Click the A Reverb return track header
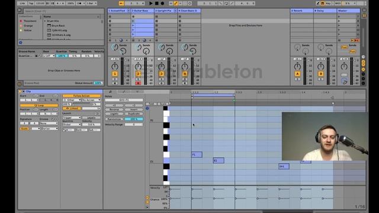 (x=301, y=11)
